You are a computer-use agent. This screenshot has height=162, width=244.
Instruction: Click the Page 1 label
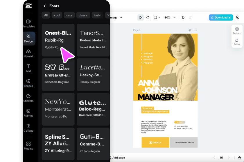click(x=137, y=30)
